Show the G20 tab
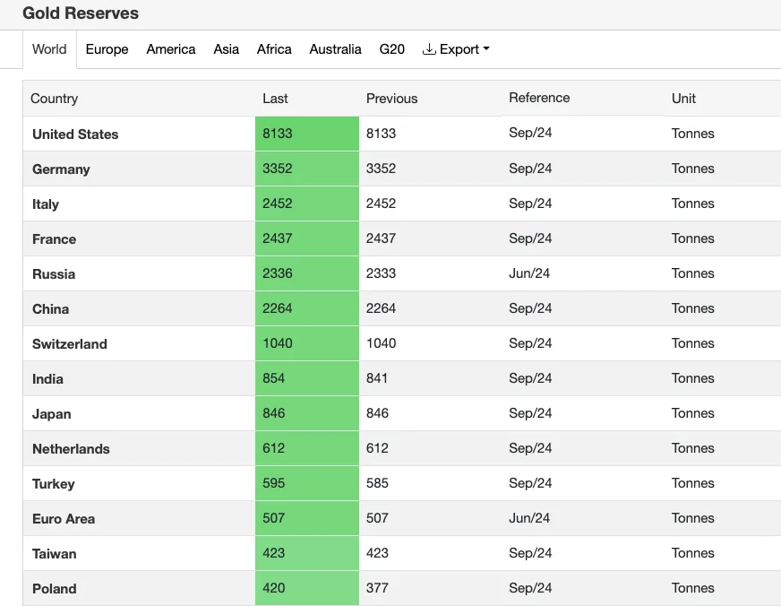Screen dimensions: 781x606 392,49
